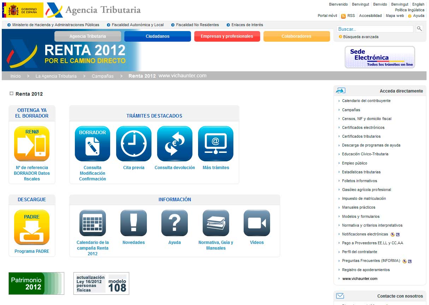The image size is (429, 305).
Task: Open Búsqueda avanzada link
Action: [x=361, y=37]
